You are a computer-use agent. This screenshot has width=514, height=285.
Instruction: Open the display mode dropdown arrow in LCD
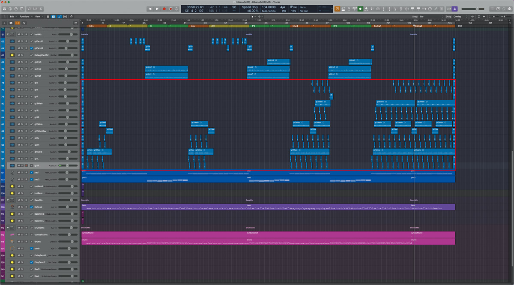pos(332,9)
